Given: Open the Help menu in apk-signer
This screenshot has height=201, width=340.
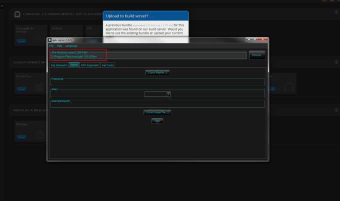Looking at the screenshot, I should pyautogui.click(x=59, y=46).
